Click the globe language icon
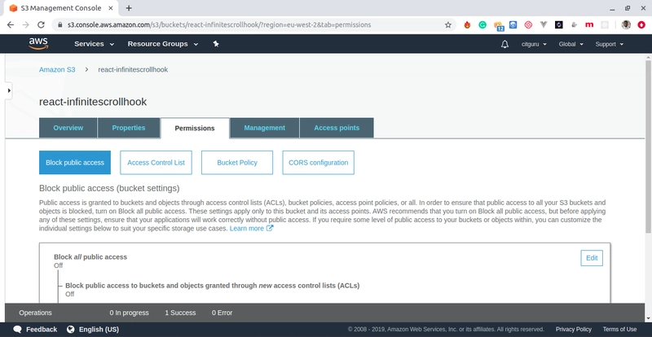 click(x=70, y=329)
